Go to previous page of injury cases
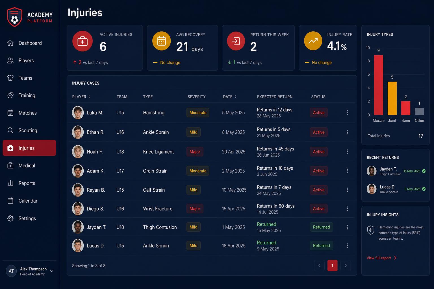434x289 pixels. 319,266
